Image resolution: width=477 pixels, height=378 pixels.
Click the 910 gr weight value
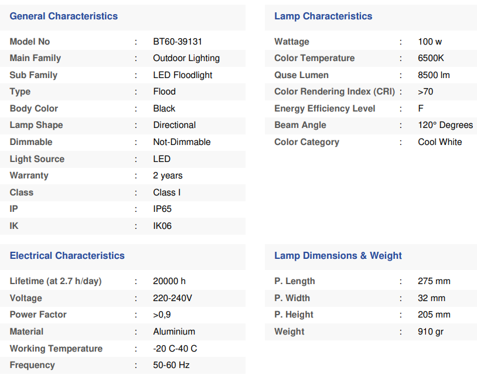click(431, 332)
